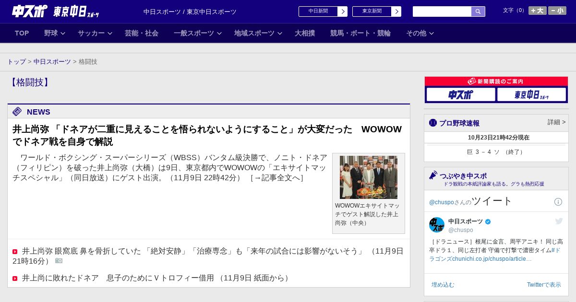Go to the TOP menu item

click(22, 33)
